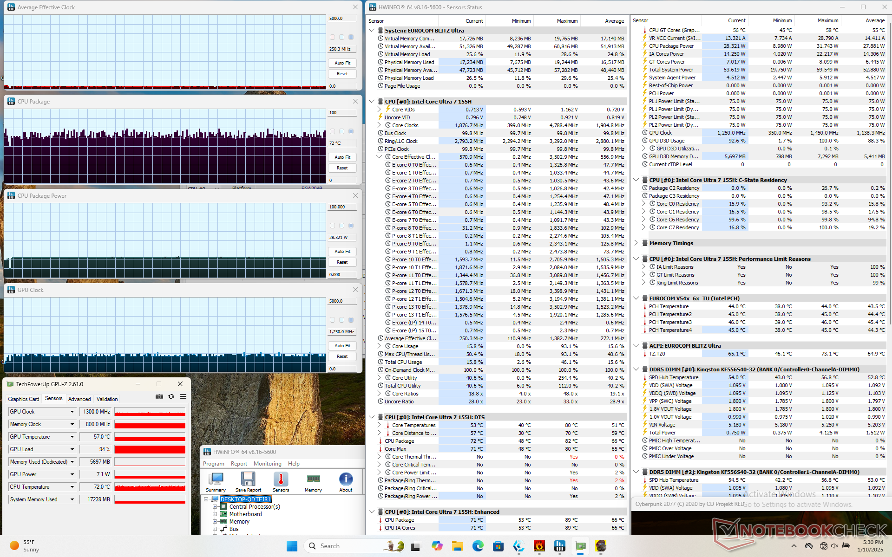Expand the Motherboard tree node
892x557 pixels.
click(x=215, y=514)
